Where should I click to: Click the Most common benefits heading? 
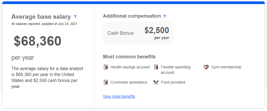click(129, 57)
